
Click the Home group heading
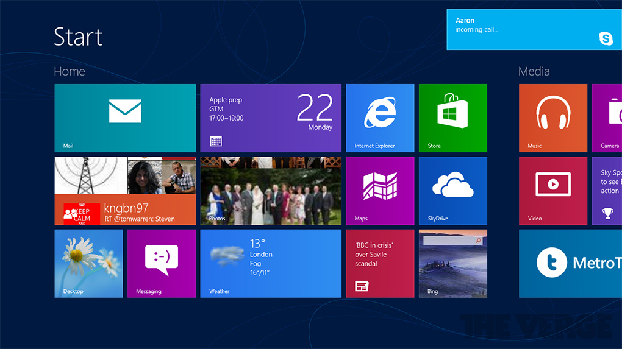coord(70,71)
